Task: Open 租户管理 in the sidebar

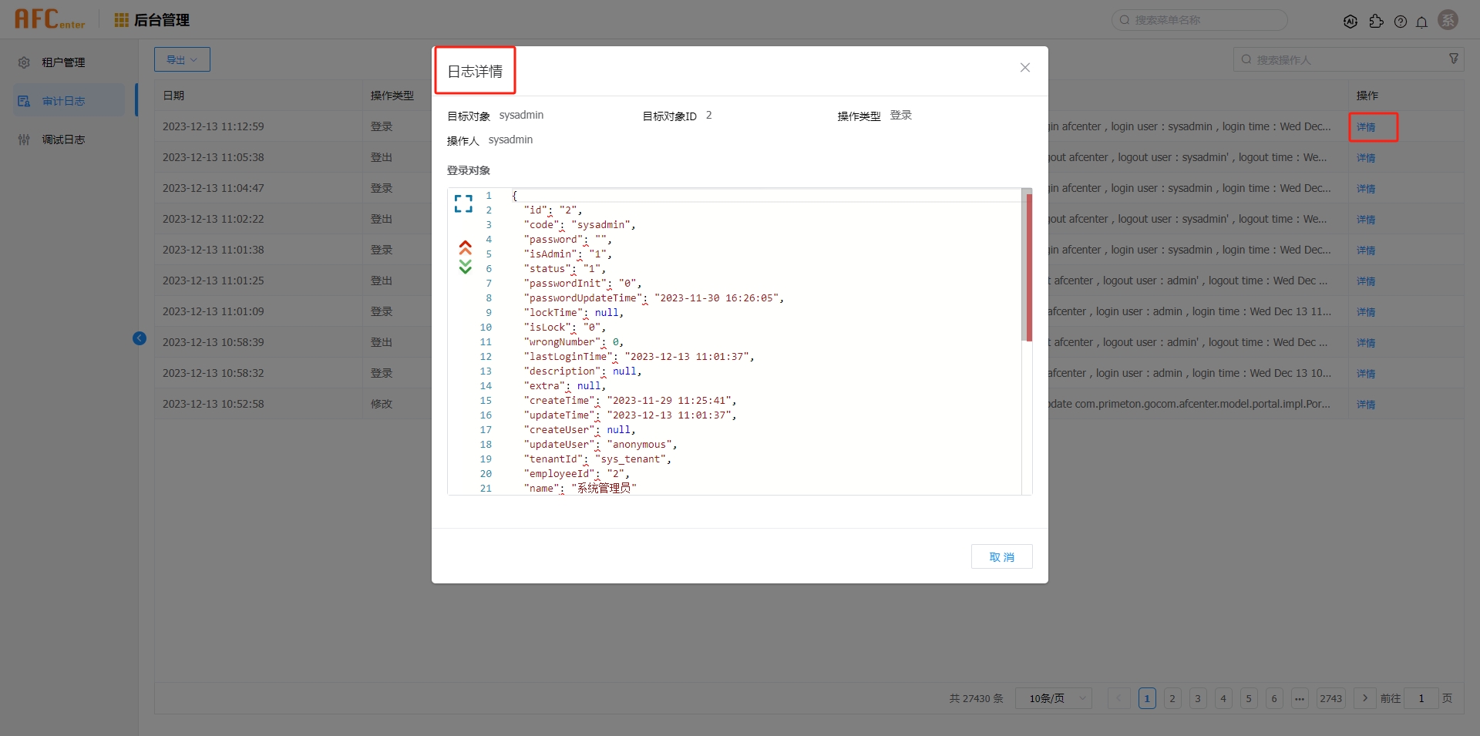Action: (x=63, y=62)
